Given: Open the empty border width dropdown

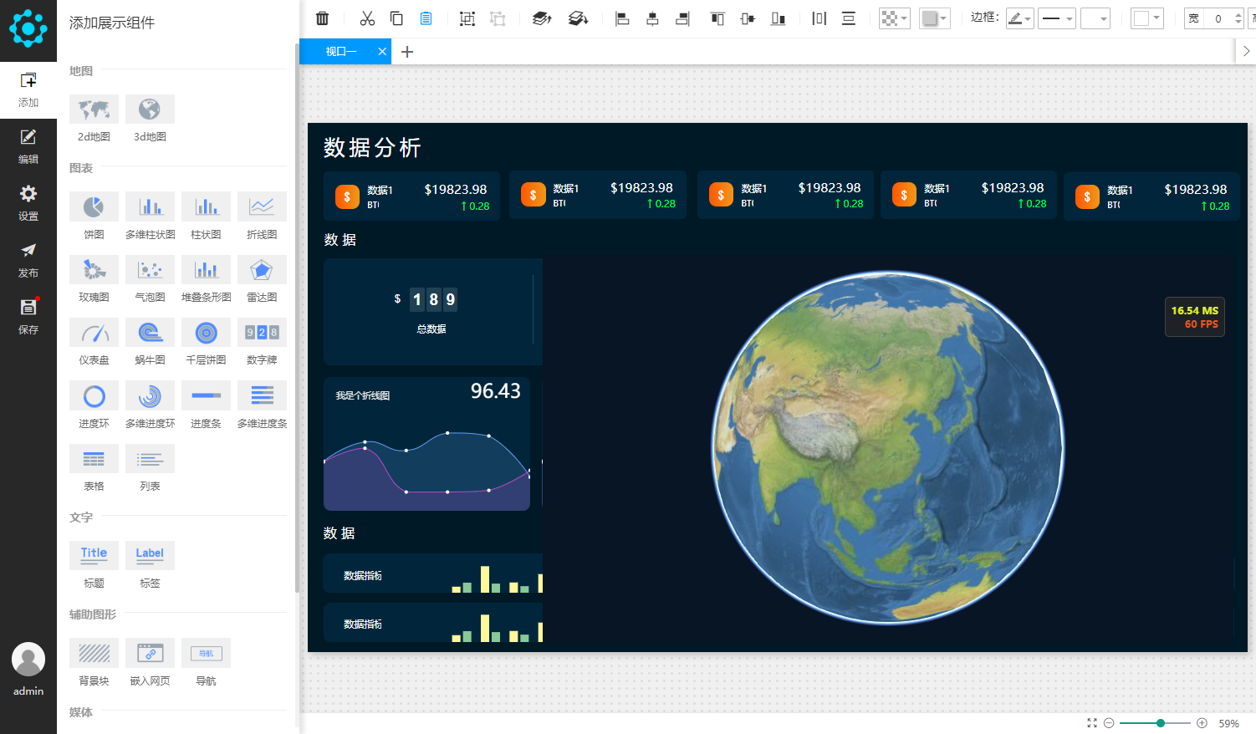Looking at the screenshot, I should (x=1095, y=18).
